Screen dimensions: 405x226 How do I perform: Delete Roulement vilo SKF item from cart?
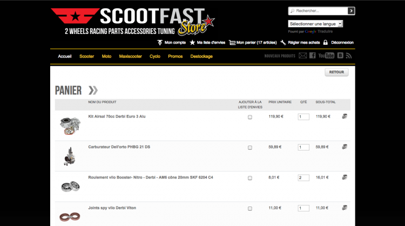[x=345, y=177]
